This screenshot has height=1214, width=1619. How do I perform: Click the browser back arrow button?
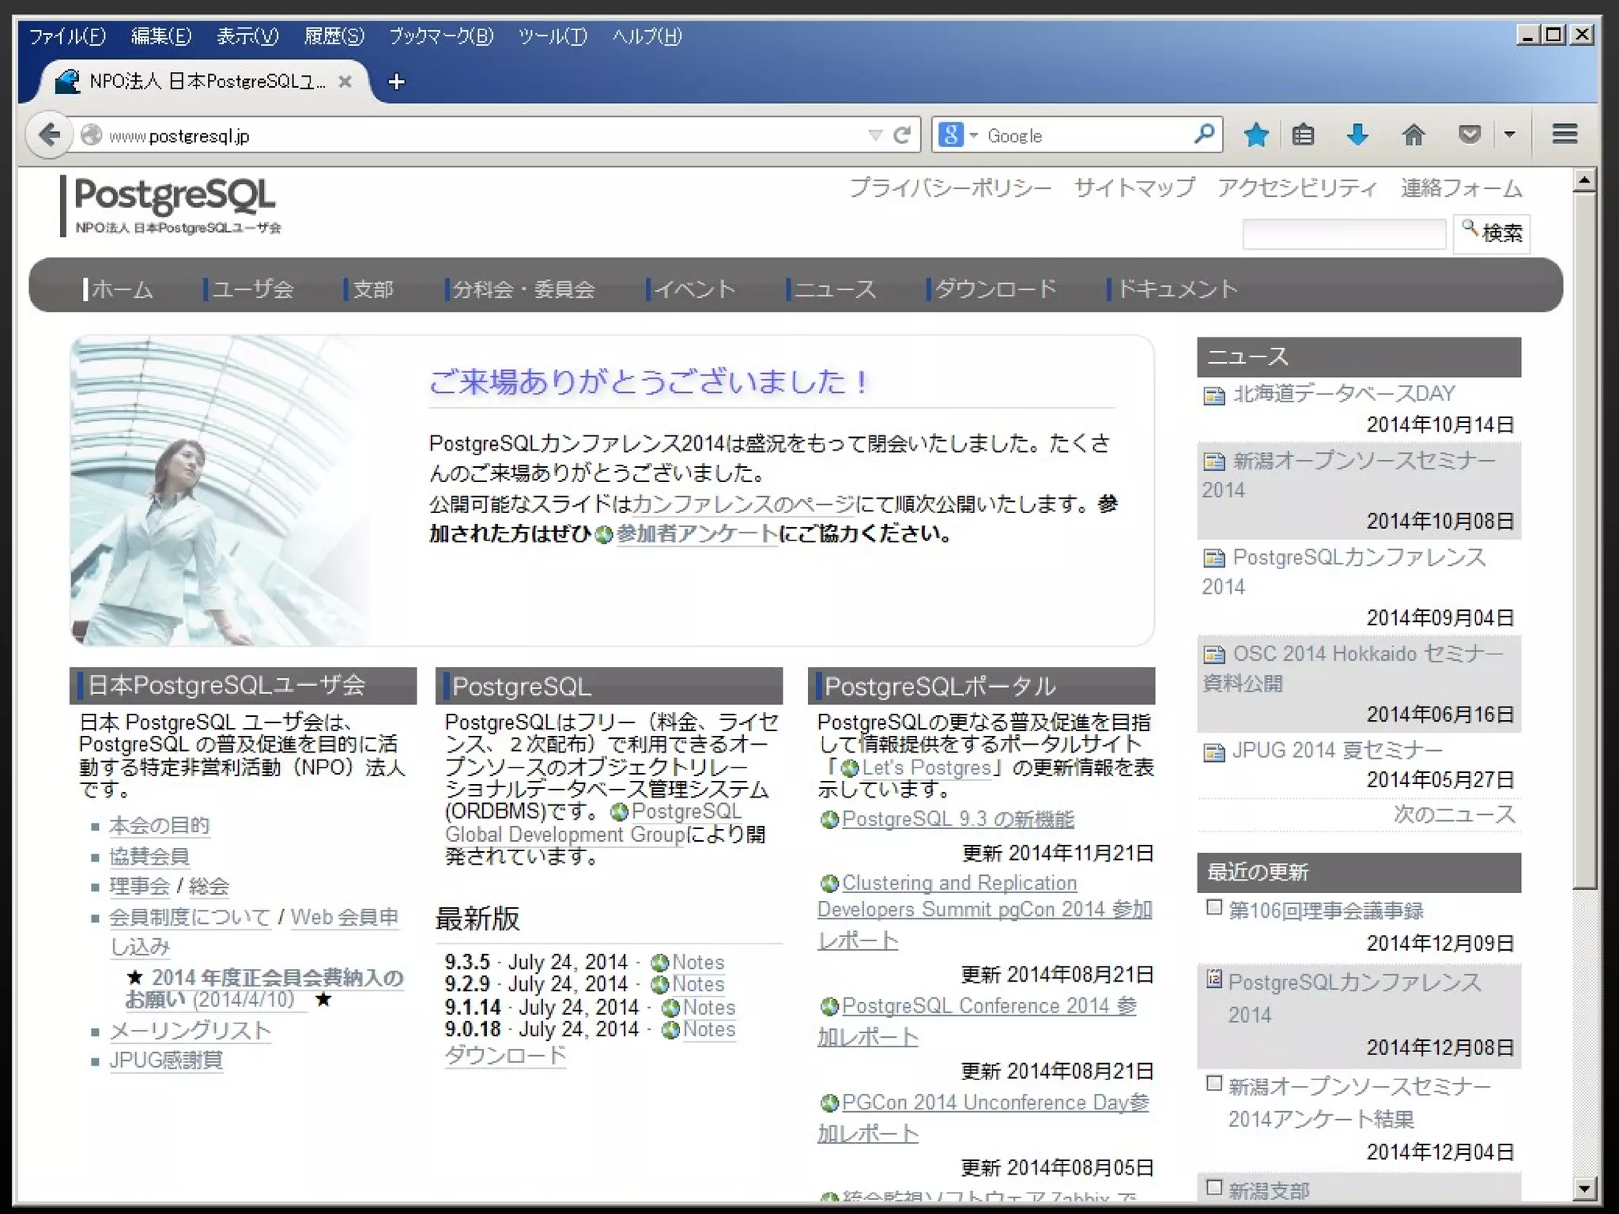(x=49, y=134)
